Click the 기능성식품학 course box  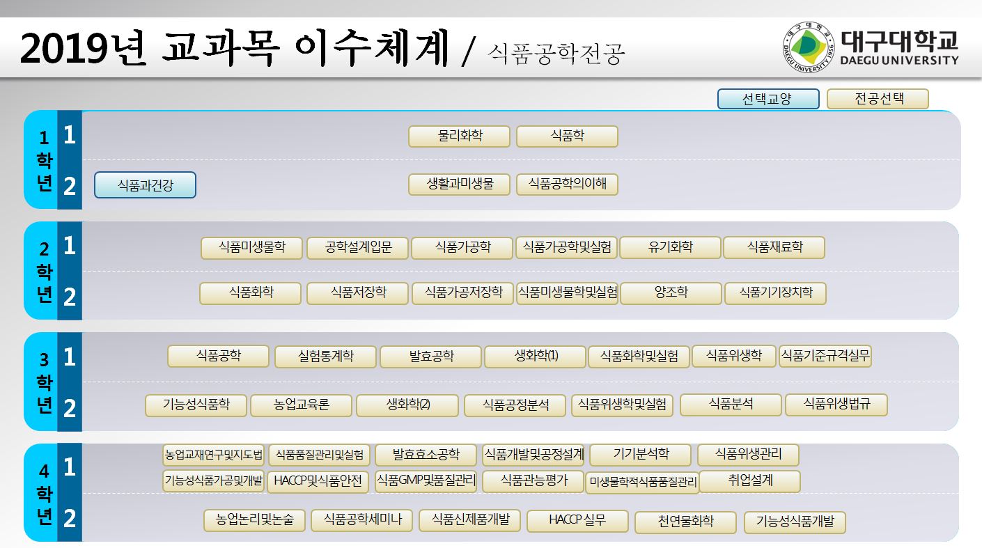196,405
